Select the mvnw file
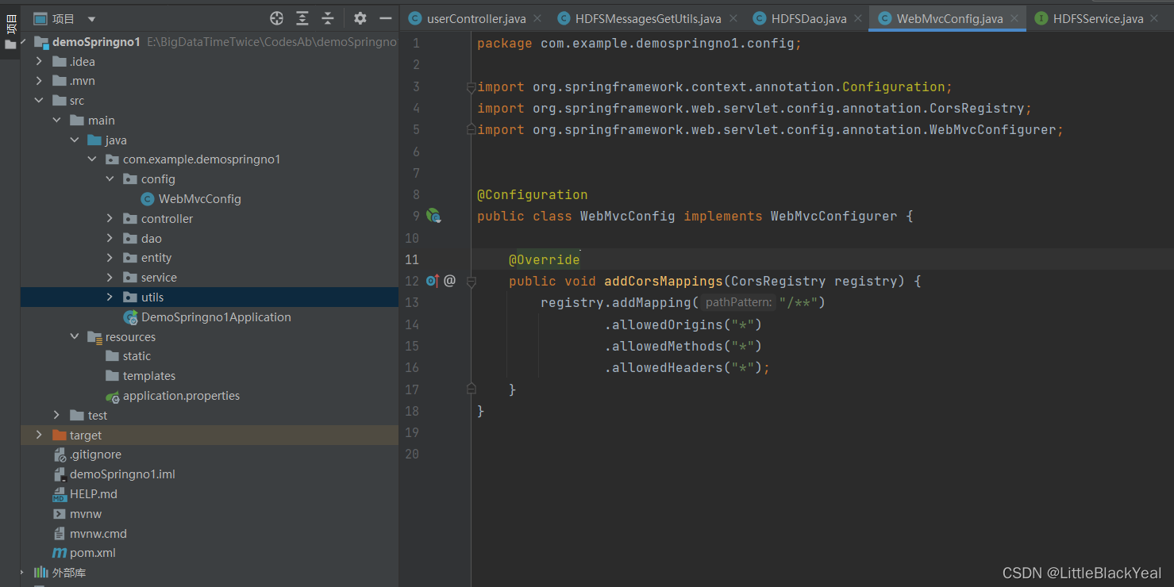Image resolution: width=1174 pixels, height=587 pixels. (86, 514)
